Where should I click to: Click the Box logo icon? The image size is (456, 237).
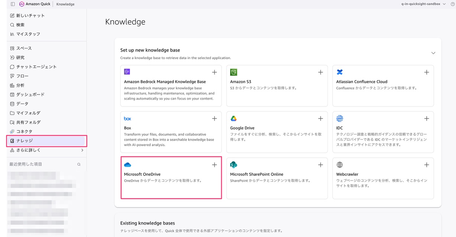[x=127, y=119]
